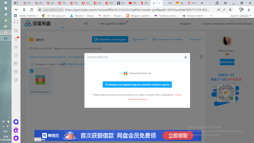Open the tab collections icon in sidebar
The width and height of the screenshot is (254, 143).
coord(16,64)
